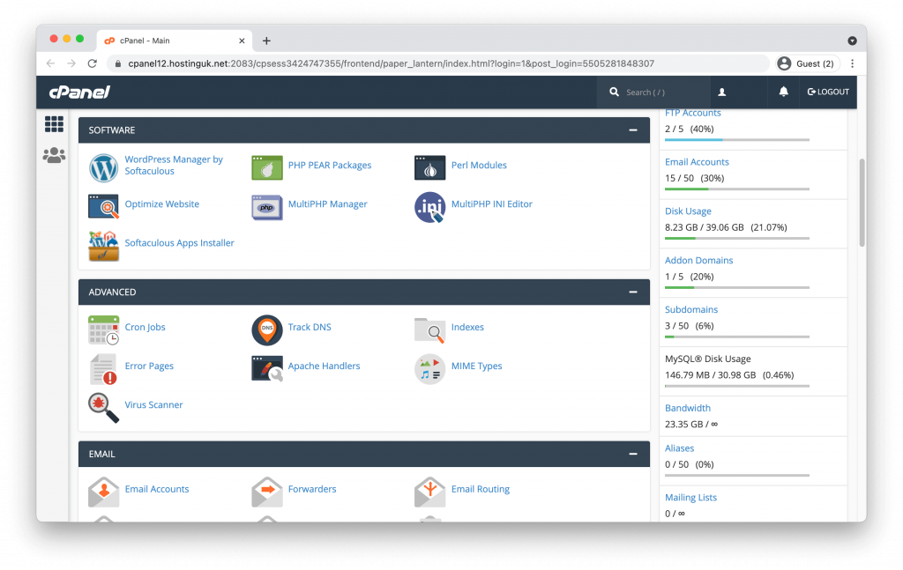This screenshot has width=903, height=570.
Task: Open the Perl Modules icon
Action: (429, 167)
